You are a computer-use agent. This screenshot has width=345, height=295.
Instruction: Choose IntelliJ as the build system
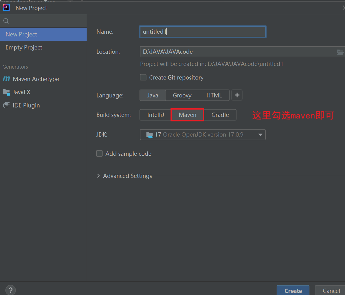[x=156, y=115]
